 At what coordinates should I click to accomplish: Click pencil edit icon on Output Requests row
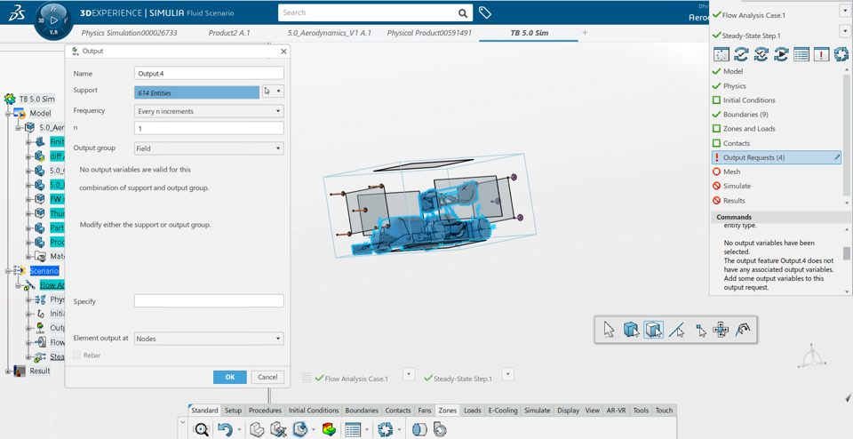coord(837,157)
